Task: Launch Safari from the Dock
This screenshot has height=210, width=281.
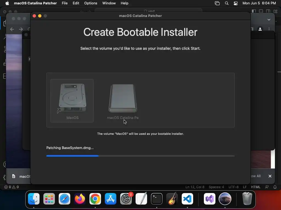Action: click(x=64, y=199)
